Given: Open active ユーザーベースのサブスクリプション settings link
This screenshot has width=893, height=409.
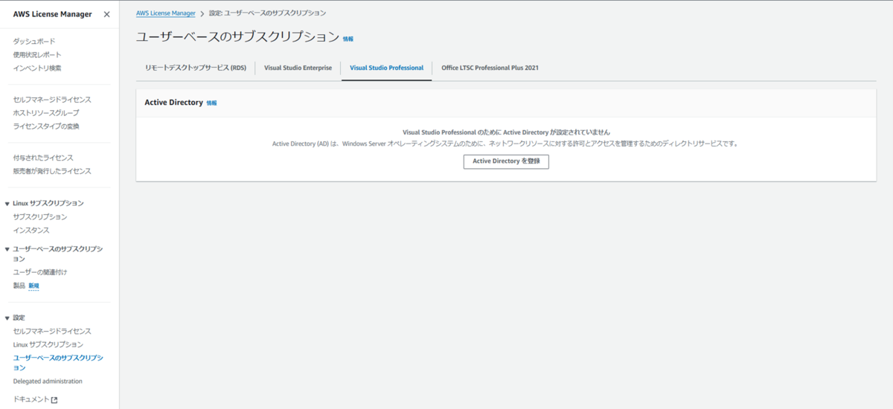Looking at the screenshot, I should click(x=58, y=363).
